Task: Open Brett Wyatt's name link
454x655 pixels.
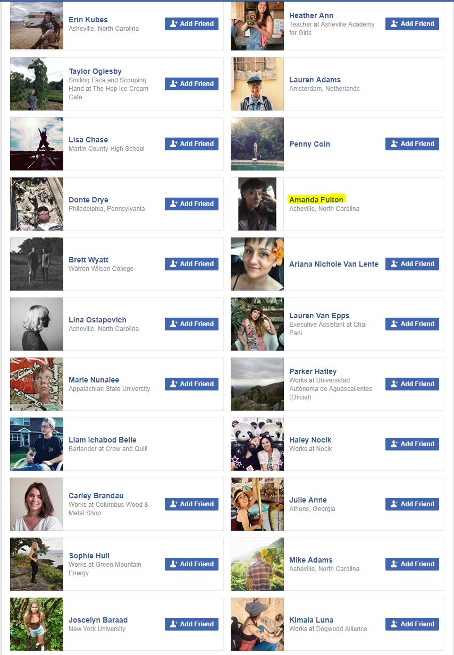Action: tap(88, 260)
